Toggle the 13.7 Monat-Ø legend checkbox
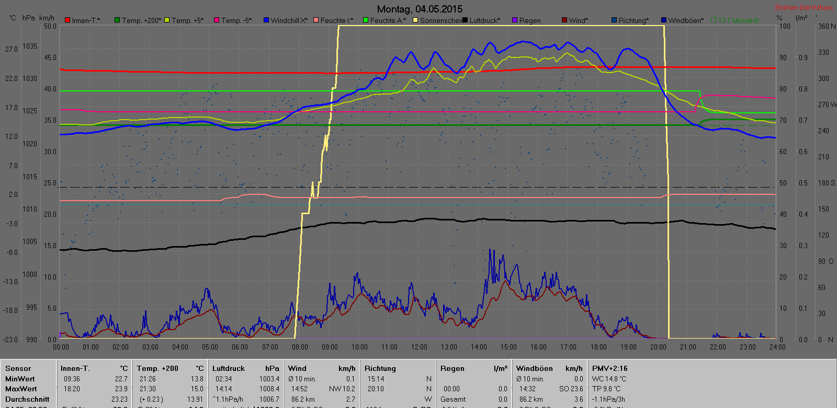The height and width of the screenshot is (408, 837). click(x=714, y=20)
